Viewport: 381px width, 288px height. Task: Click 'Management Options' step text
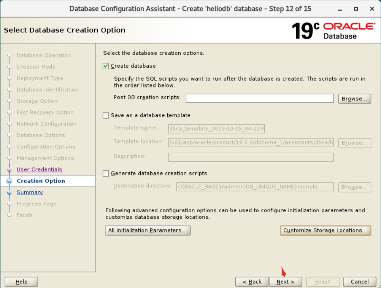(x=45, y=158)
